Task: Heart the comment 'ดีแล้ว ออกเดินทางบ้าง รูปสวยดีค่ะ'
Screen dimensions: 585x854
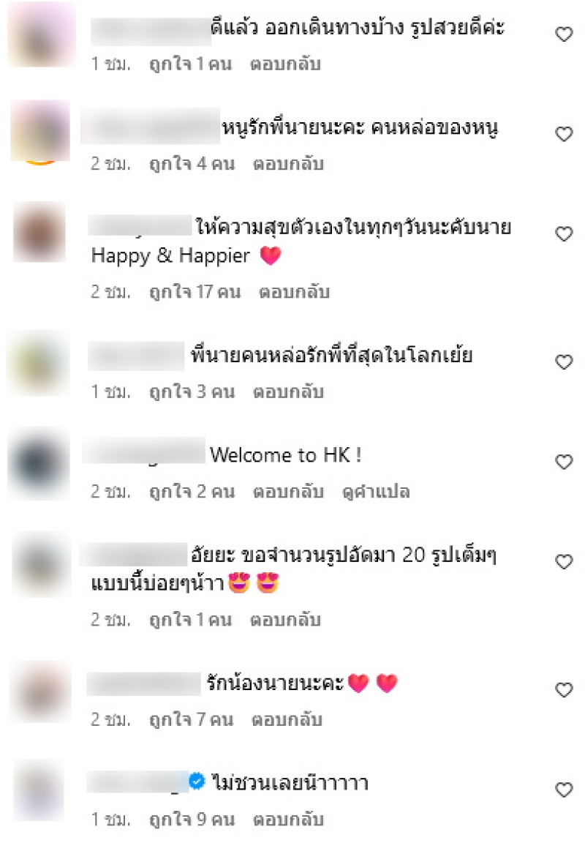Action: (x=564, y=34)
